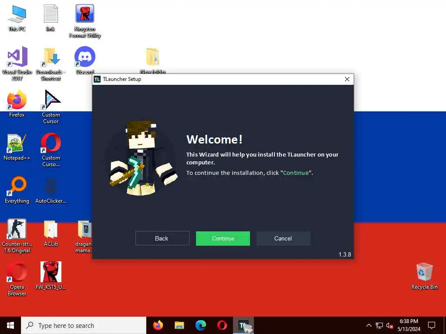This screenshot has height=334, width=446.
Task: Select the FW_KS15_U desktop icon
Action: [x=51, y=275]
